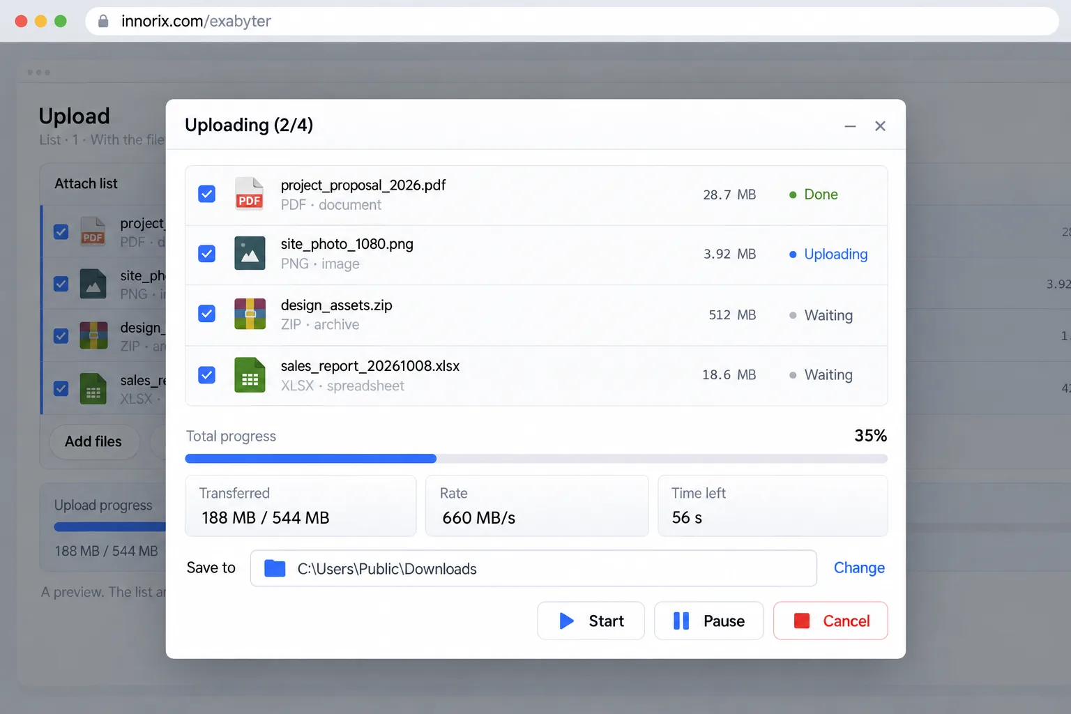
Task: Click the C:\Users\Public\Downloads path field
Action: [x=533, y=568]
